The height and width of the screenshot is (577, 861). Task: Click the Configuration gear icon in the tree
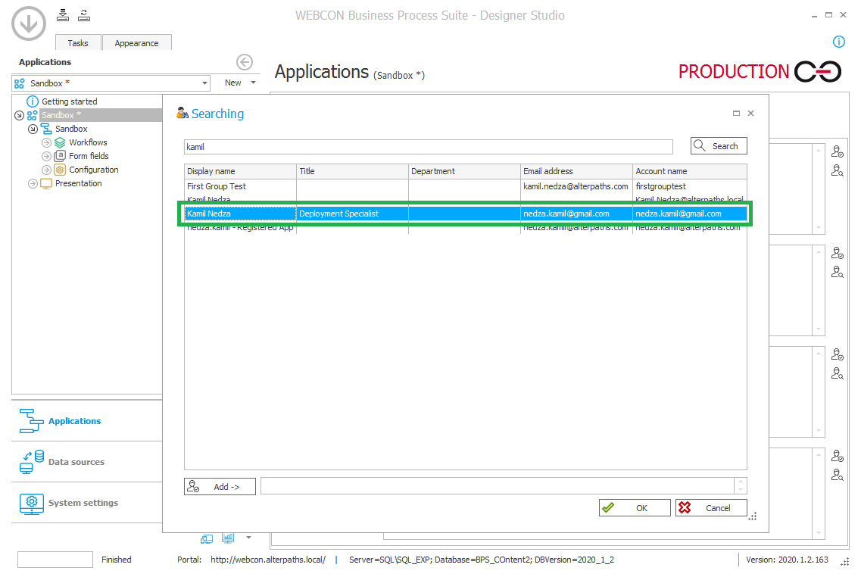tap(61, 170)
